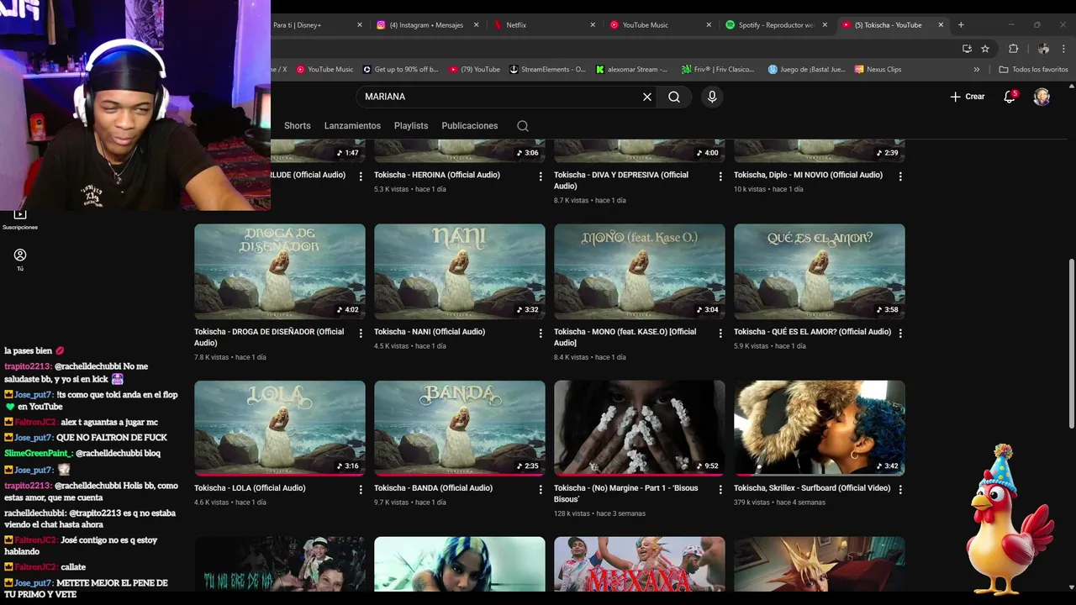Screen dimensions: 1076x605
Task: Open options menu for DIVA Y DEPRESIVA
Action: pos(720,176)
